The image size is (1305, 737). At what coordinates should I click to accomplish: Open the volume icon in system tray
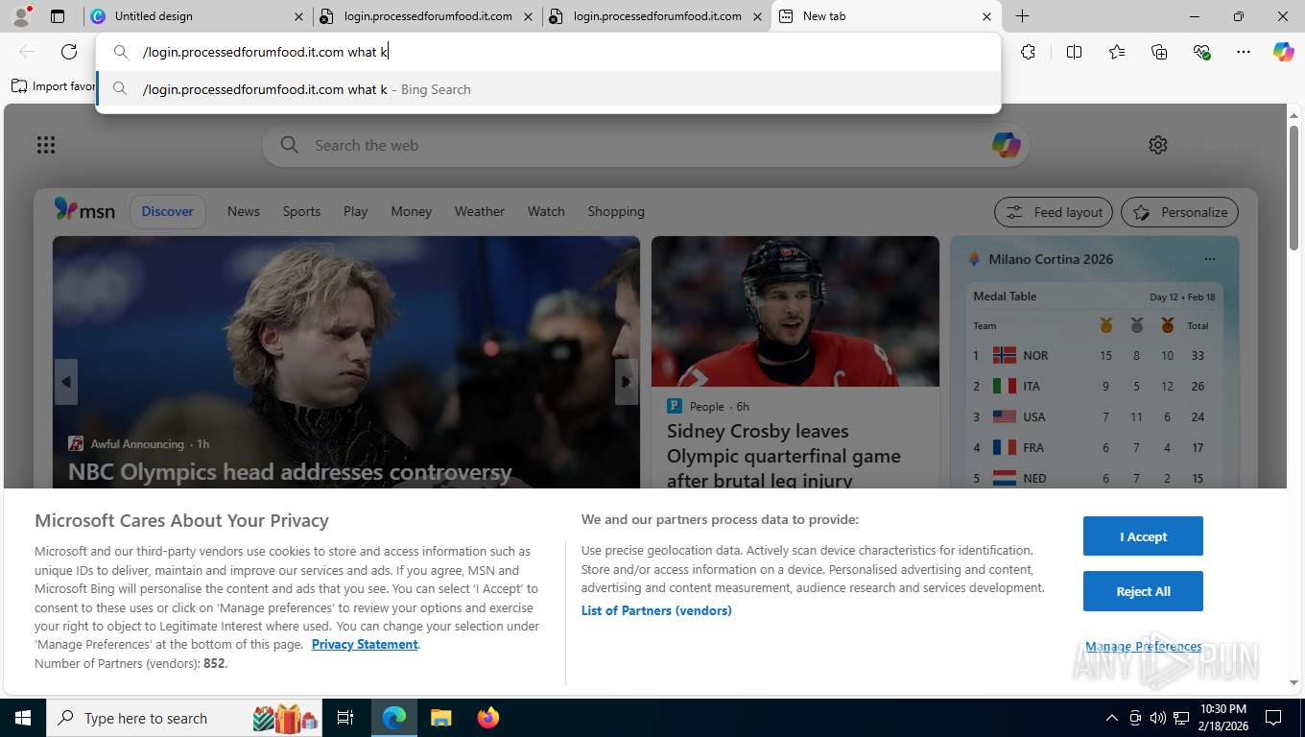coord(1157,718)
